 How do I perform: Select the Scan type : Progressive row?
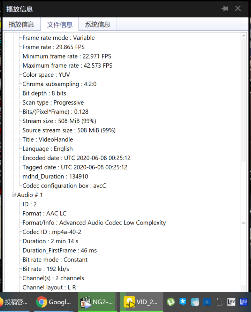(53, 102)
